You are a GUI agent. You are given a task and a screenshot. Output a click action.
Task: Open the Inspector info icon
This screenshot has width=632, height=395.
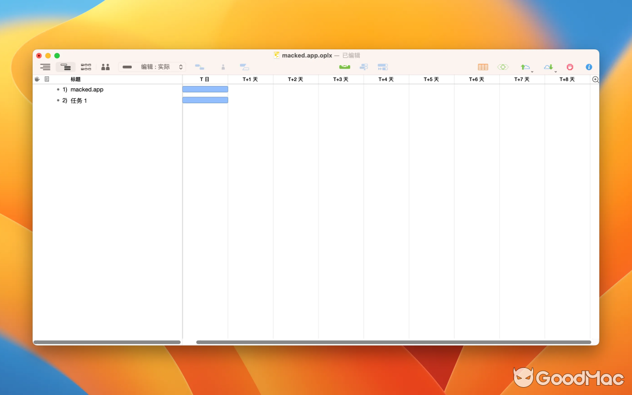[x=589, y=67]
